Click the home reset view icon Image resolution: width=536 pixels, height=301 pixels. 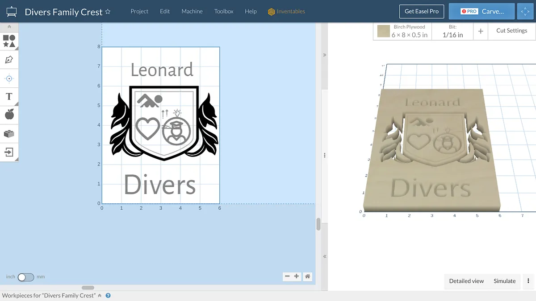coord(307,276)
